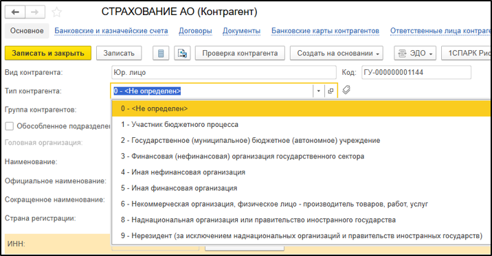Open the Документы tab
This screenshot has height=256, width=492.
click(x=242, y=31)
